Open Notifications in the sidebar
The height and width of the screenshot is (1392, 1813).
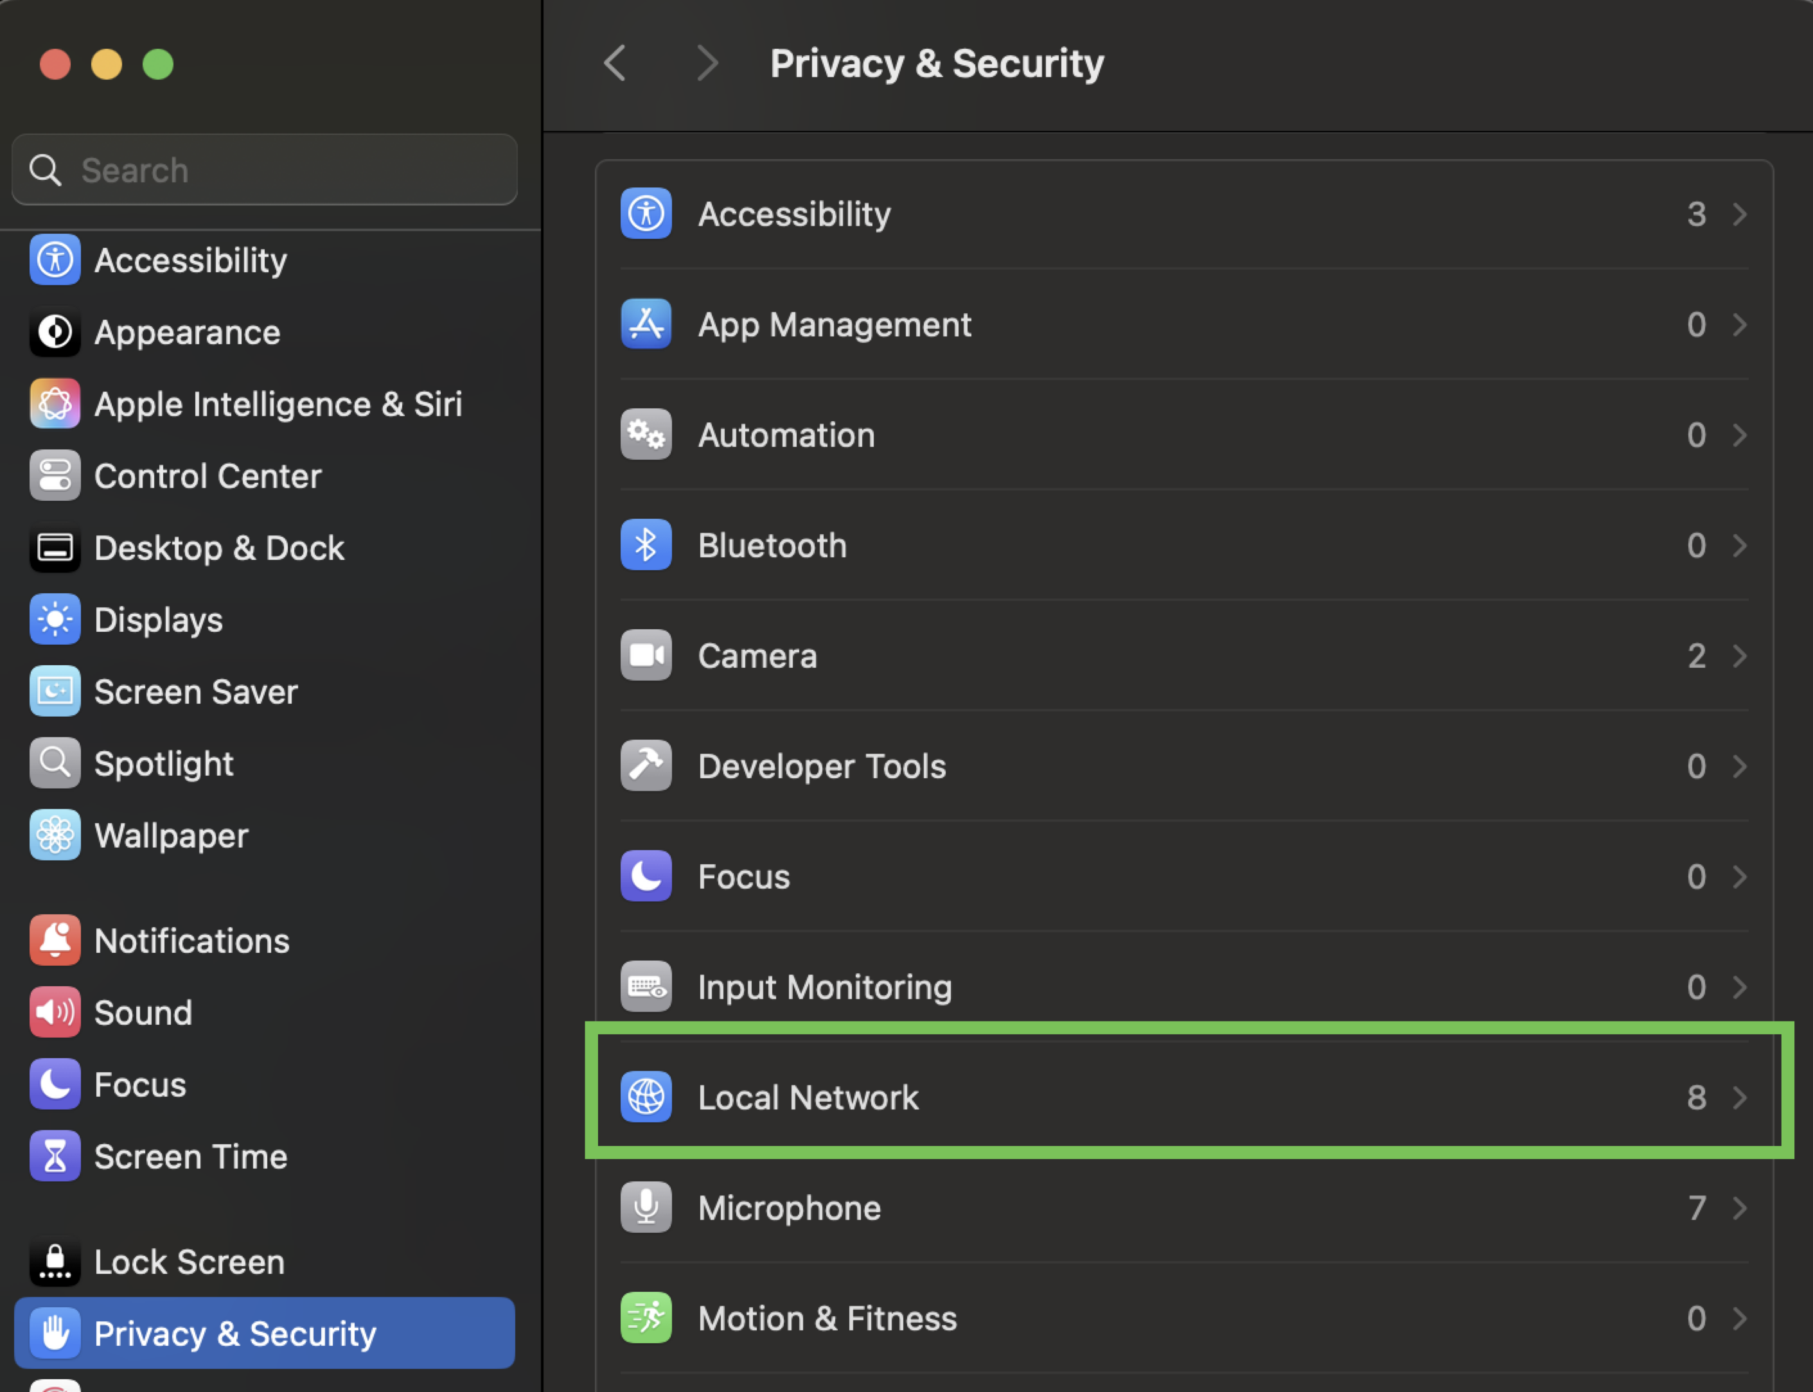pyautogui.click(x=191, y=941)
